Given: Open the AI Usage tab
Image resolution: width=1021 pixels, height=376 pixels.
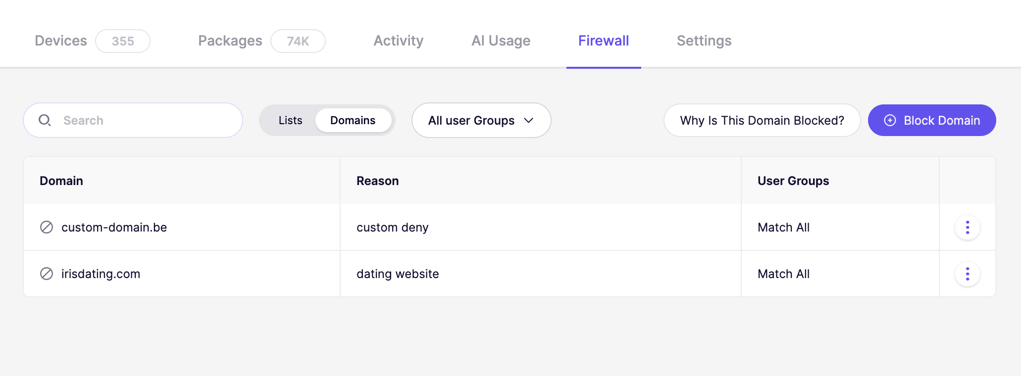Looking at the screenshot, I should [x=501, y=41].
